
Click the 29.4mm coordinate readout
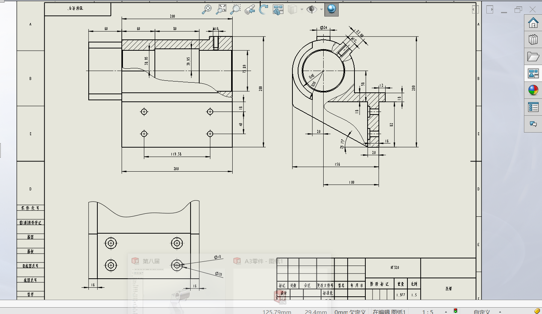(x=316, y=312)
